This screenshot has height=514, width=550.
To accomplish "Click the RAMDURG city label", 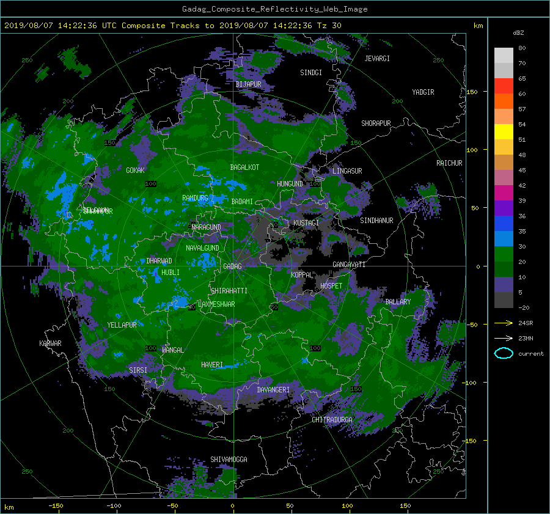I will [195, 198].
